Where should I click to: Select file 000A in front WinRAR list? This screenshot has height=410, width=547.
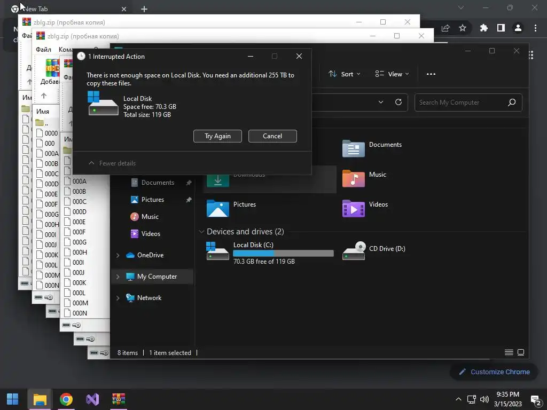point(80,182)
